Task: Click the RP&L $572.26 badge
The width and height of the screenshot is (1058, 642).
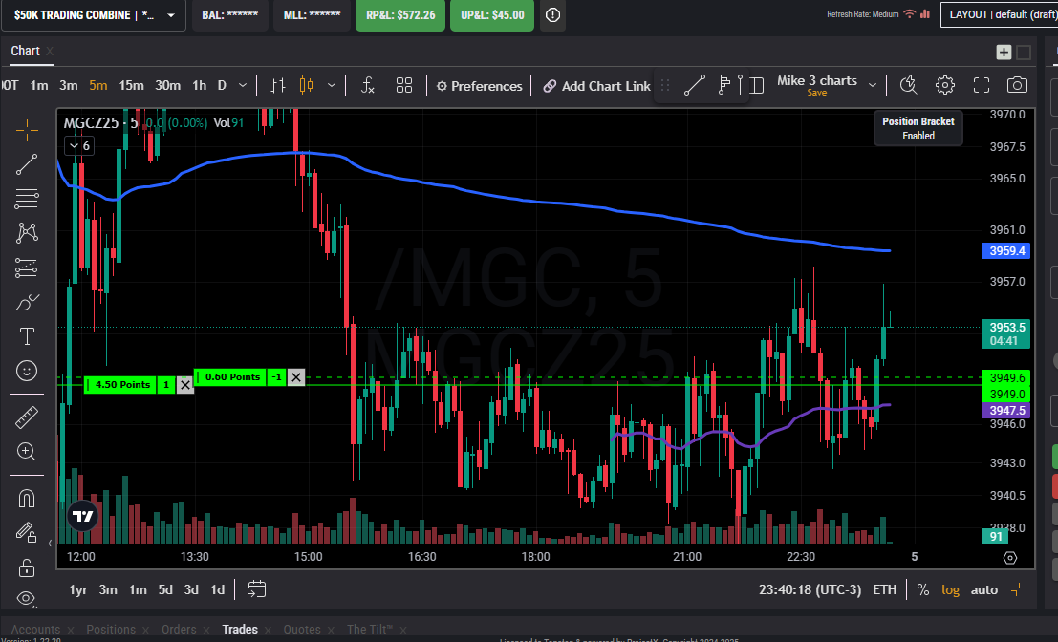Action: pos(400,15)
